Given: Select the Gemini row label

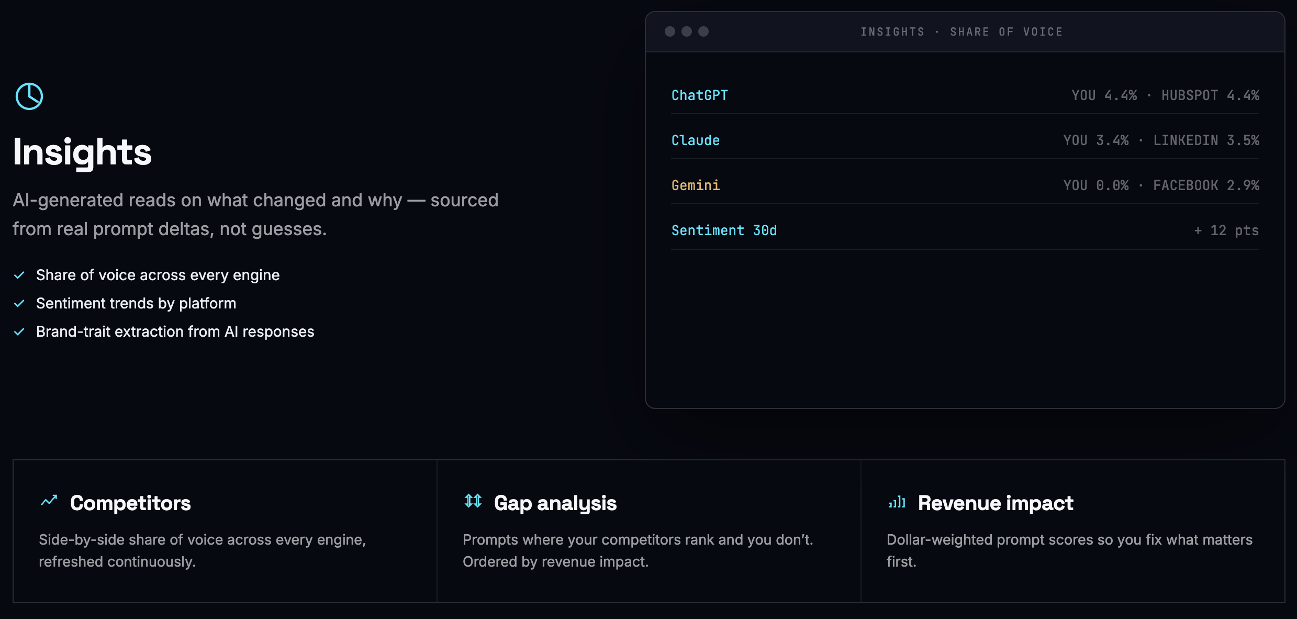Looking at the screenshot, I should coord(696,185).
